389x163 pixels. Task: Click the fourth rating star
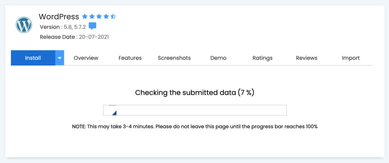(x=106, y=16)
